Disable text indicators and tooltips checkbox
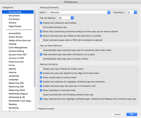 41,23
